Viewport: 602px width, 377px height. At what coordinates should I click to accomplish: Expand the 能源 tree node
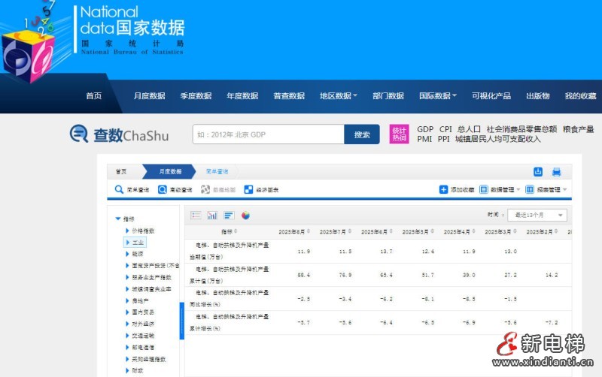127,255
